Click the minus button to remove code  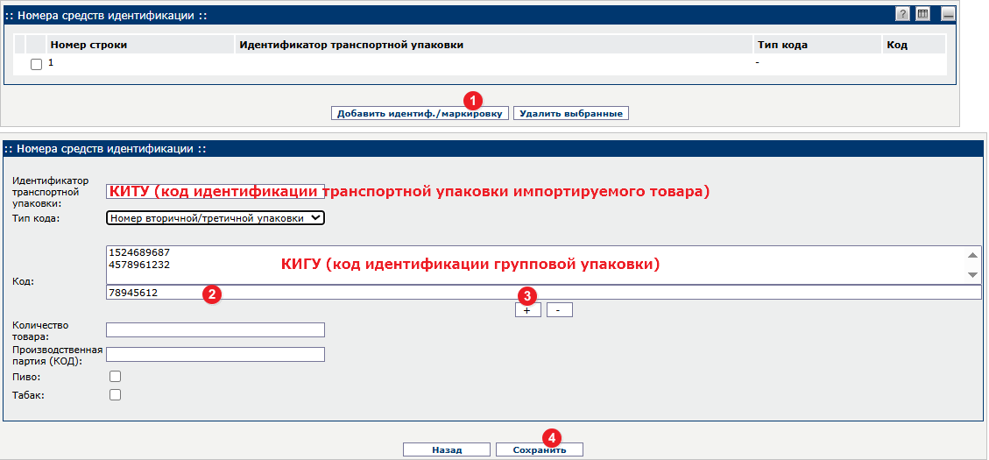pos(559,309)
